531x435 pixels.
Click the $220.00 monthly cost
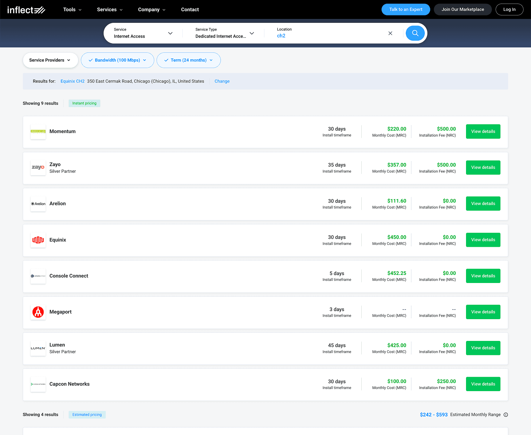click(x=396, y=129)
